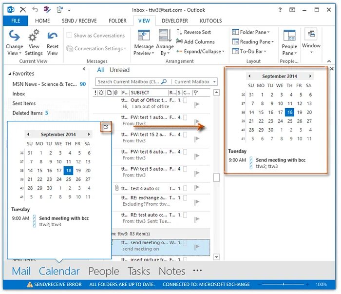Click the Undo icon in title bar
341x294 pixels.
pos(35,9)
